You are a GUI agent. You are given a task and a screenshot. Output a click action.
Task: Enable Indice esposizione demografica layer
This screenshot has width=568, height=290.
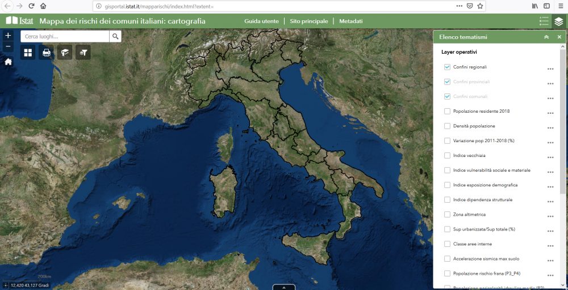click(x=447, y=185)
